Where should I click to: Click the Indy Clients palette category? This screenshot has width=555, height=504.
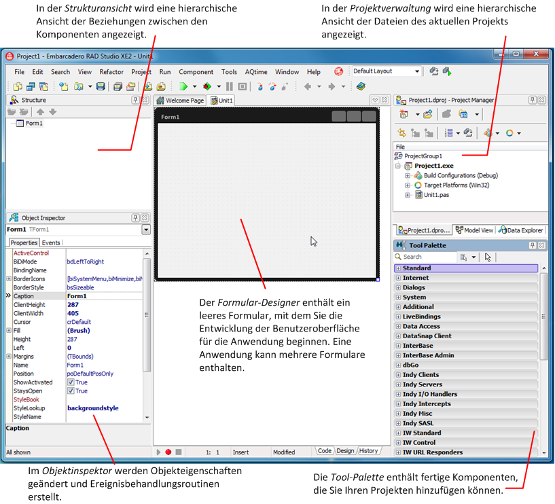point(466,375)
